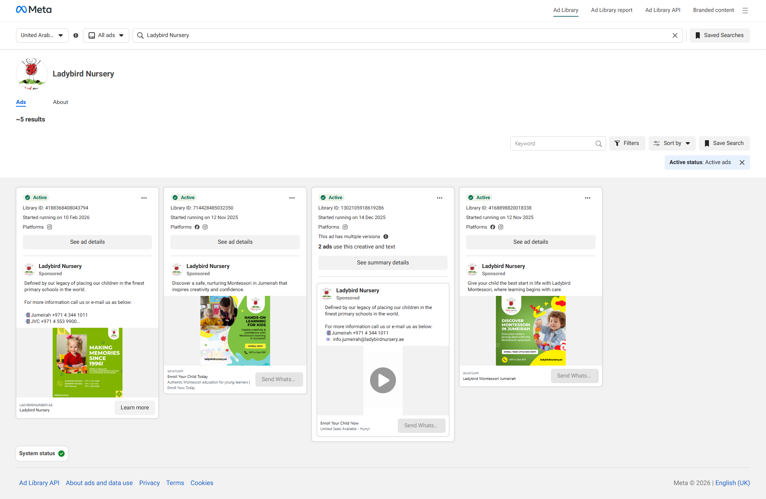Click Facebook platform icon on ad 714428485032350
This screenshot has width=766, height=499.
[x=197, y=227]
